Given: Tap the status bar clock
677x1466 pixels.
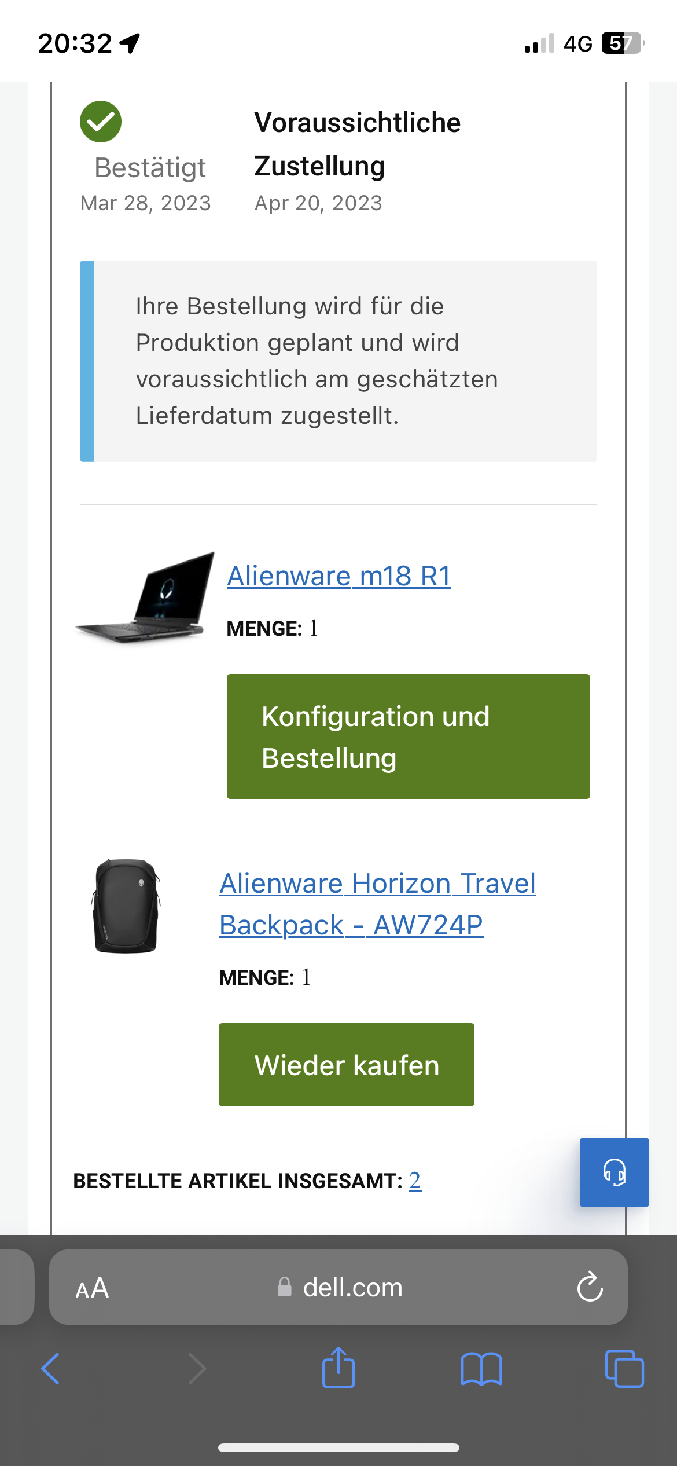Looking at the screenshot, I should [75, 43].
